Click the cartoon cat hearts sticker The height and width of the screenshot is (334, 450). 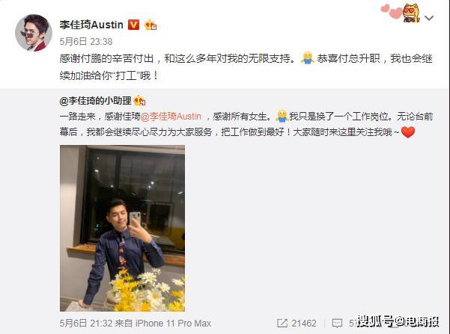[x=401, y=13]
